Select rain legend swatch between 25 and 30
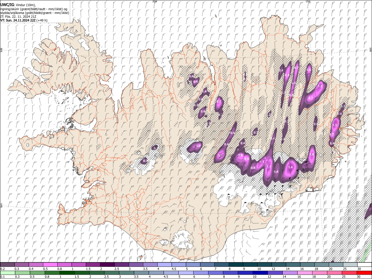The width and height of the screenshot is (372, 279). coord(349,273)
